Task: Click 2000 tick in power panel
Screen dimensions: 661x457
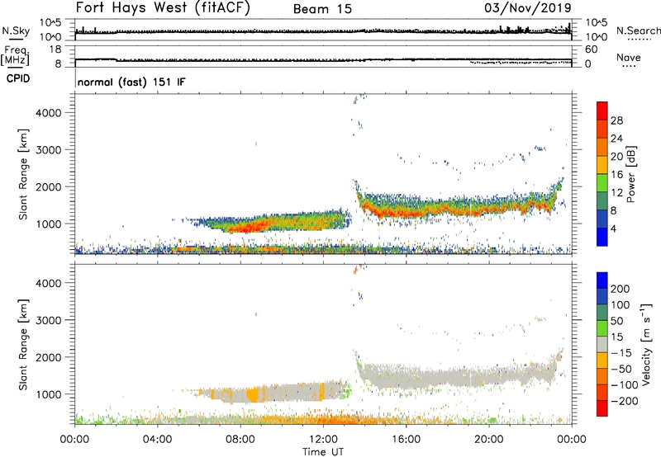Action: pos(48,186)
